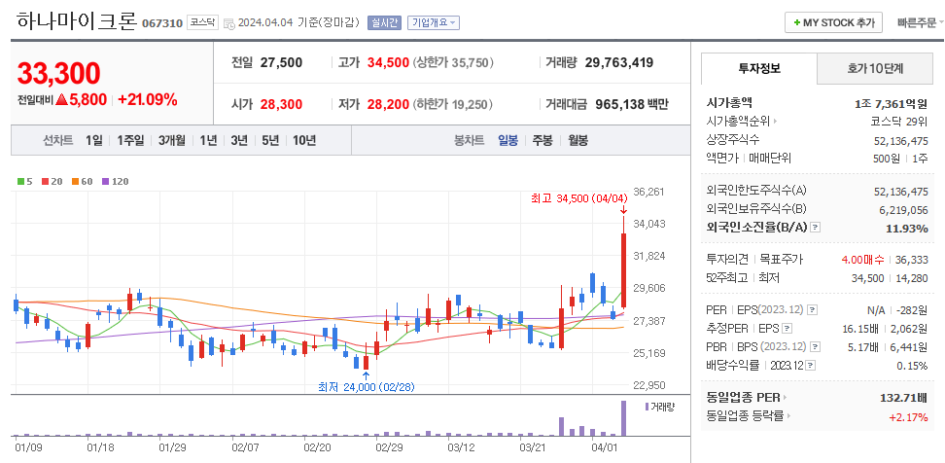945x463 pixels.
Task: Click the 최고 34,500 (04/04) chart marker
Action: (579, 197)
